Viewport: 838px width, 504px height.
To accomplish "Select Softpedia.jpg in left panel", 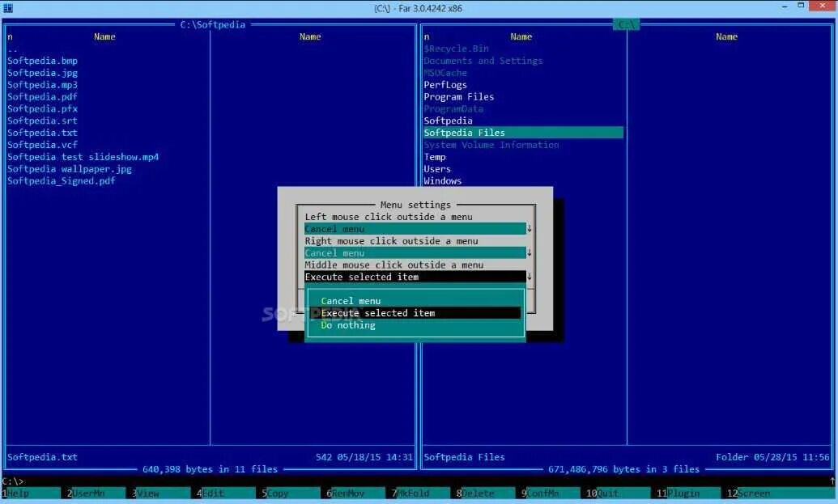I will click(42, 73).
